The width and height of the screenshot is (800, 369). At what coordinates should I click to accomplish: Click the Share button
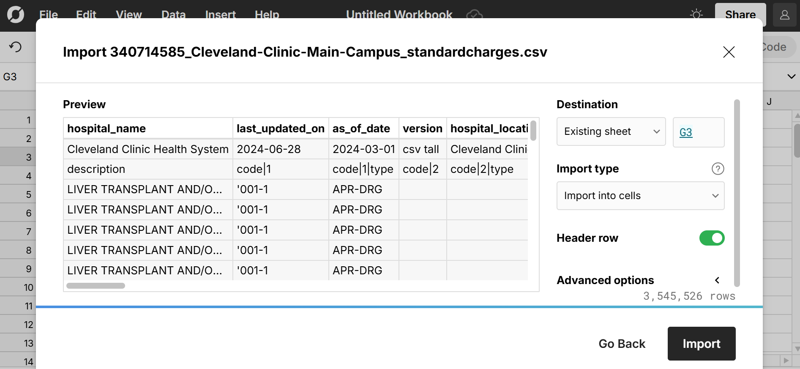740,14
